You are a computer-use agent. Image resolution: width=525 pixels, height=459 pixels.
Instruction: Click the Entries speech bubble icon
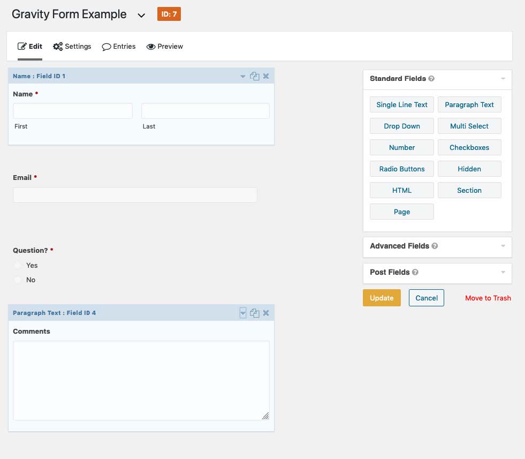[106, 47]
